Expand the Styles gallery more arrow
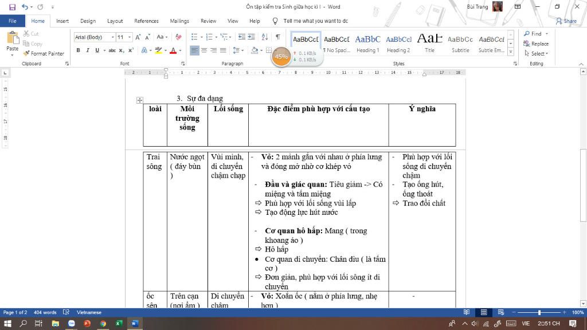Viewport: 587px width, 330px height. (x=511, y=52)
